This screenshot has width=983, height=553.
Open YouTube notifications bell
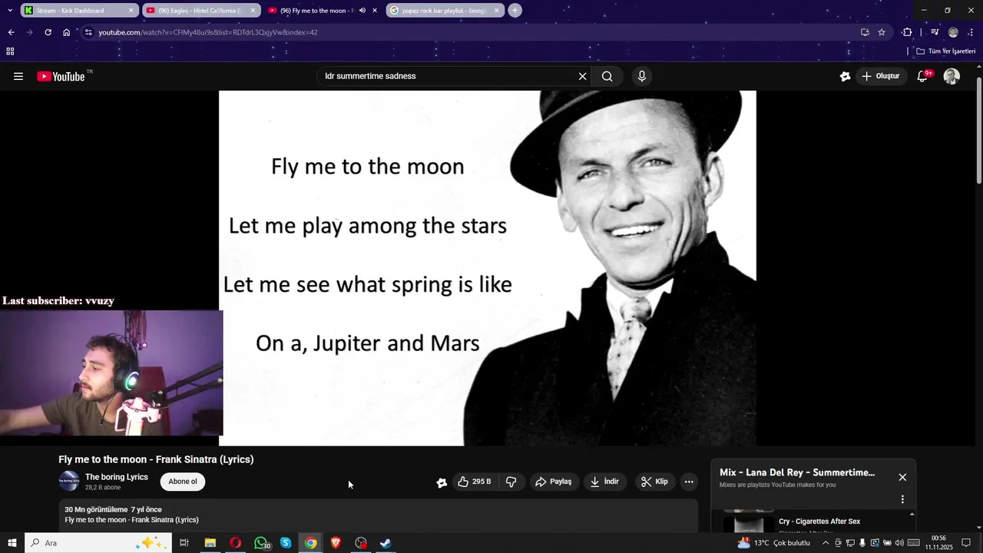[923, 76]
